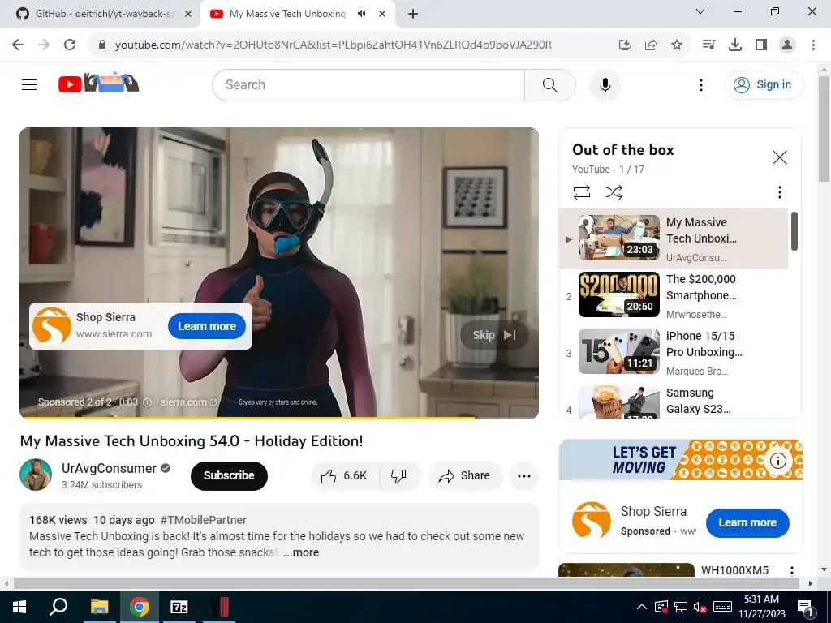Start voice search with the microphone icon
Image resolution: width=831 pixels, height=623 pixels.
pos(605,84)
